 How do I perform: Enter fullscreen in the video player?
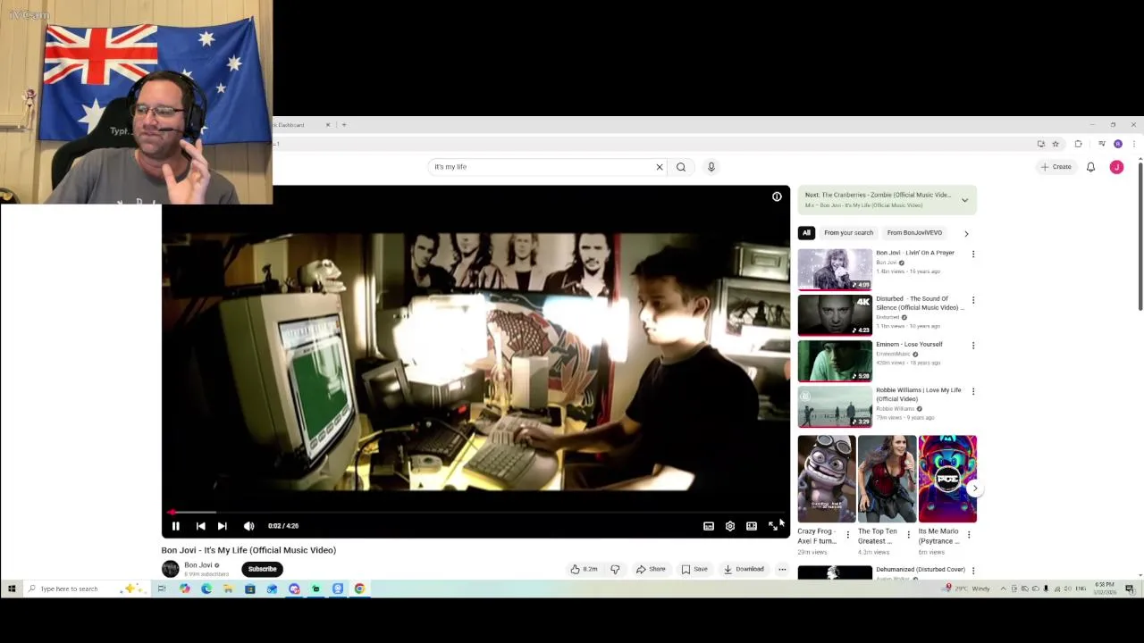pos(773,526)
